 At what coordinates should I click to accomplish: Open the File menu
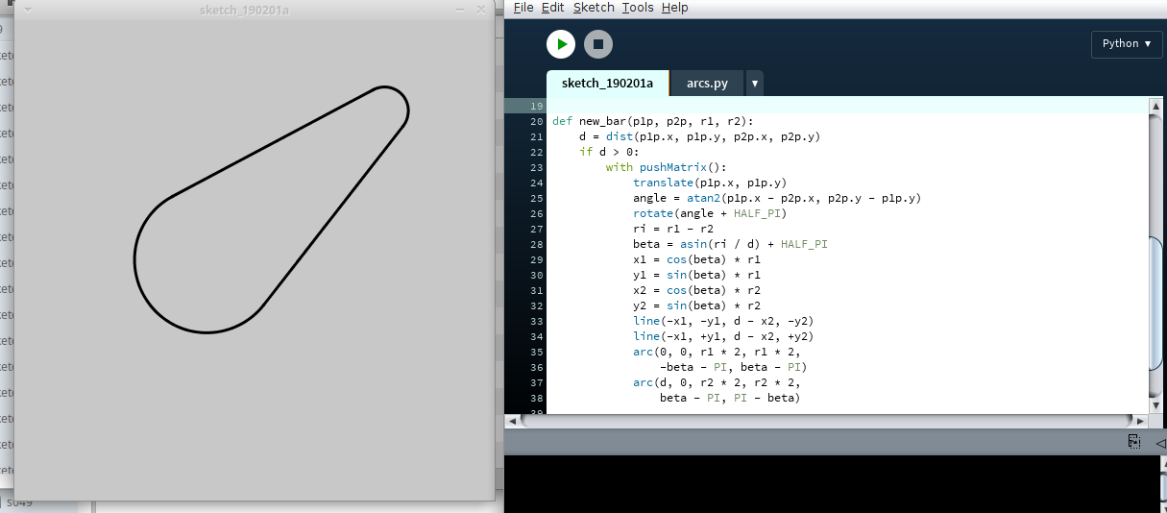pos(523,8)
